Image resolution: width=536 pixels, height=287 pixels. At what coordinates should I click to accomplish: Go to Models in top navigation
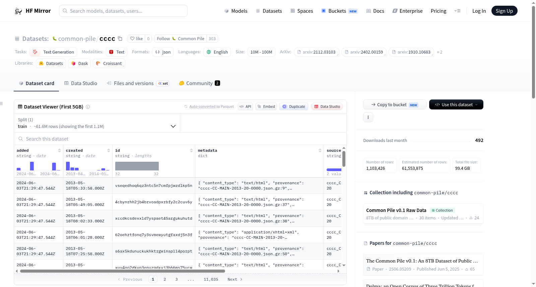pyautogui.click(x=236, y=11)
